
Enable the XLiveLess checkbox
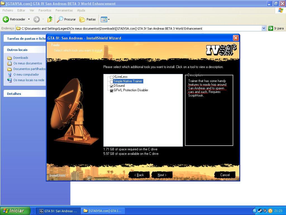[x=111, y=77]
